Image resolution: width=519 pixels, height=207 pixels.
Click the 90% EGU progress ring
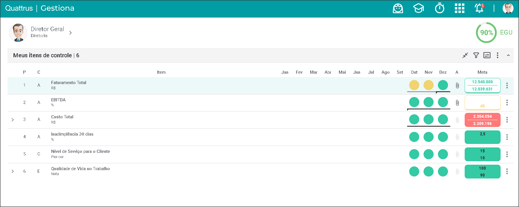[486, 33]
